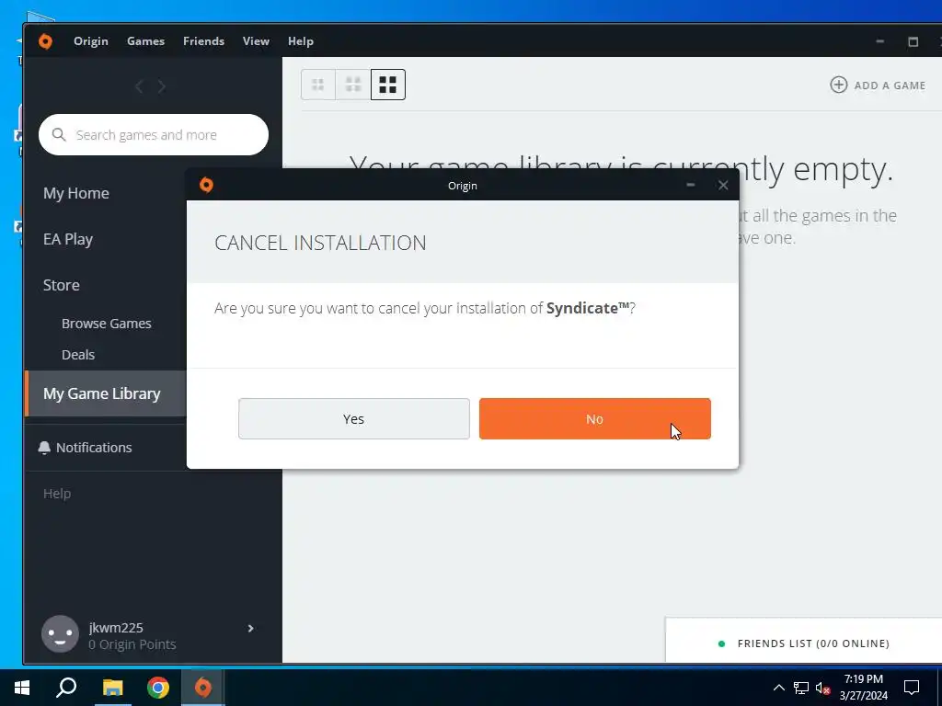Viewport: 942px width, 706px height.
Task: Maximize the main Origin window
Action: pos(913,41)
